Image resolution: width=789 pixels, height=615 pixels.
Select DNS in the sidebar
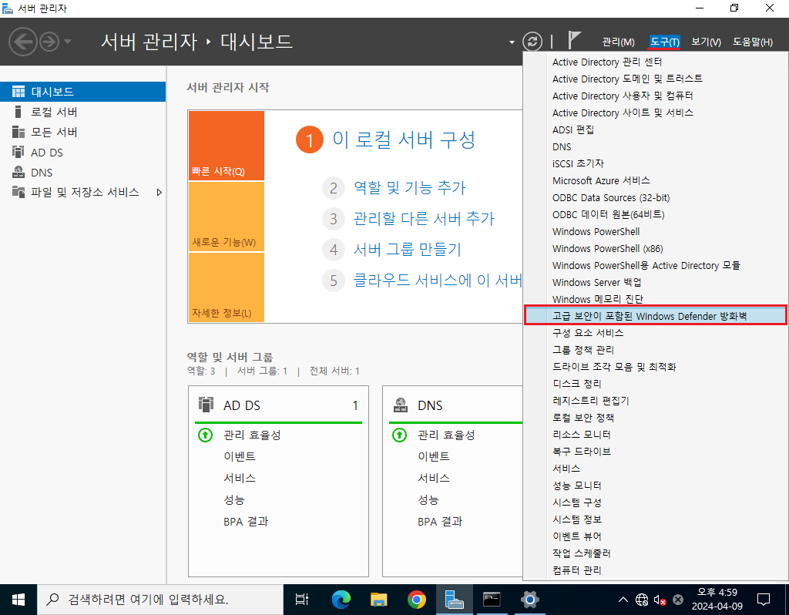[82, 172]
